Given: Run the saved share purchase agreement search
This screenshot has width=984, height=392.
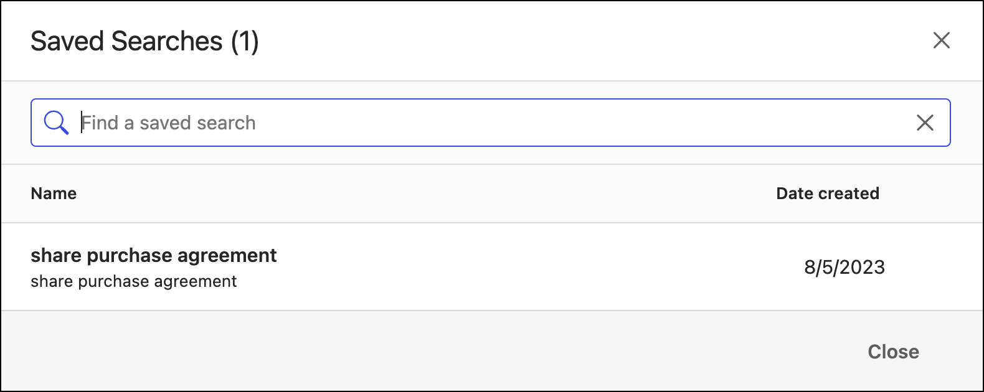Looking at the screenshot, I should click(153, 255).
